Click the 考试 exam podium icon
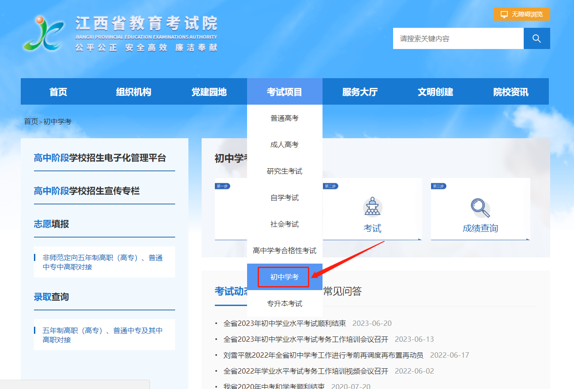Screen dimensions: 574x389 (373, 207)
